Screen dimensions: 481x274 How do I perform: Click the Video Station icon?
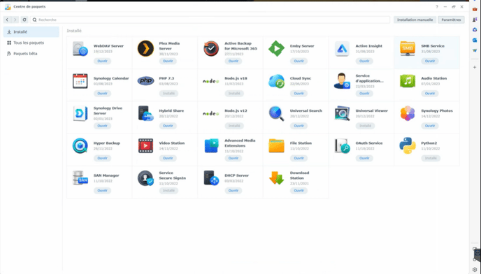[145, 146]
